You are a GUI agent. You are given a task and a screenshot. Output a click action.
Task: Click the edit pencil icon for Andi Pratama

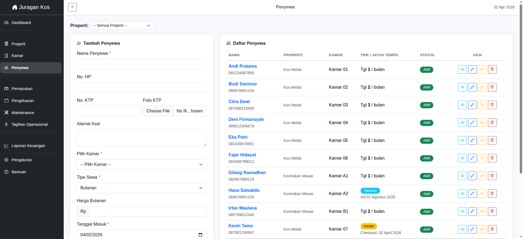[472, 70]
